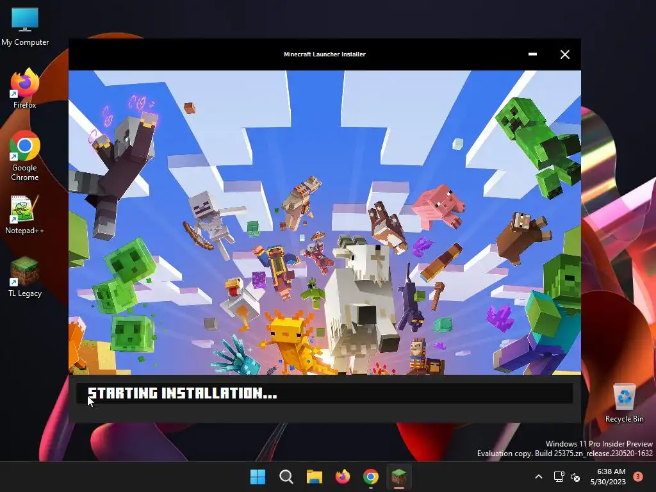Minimize the Minecraft Launcher Installer window
656x492 pixels.
point(532,54)
